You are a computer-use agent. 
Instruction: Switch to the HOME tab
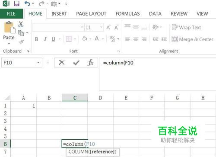tap(35, 14)
